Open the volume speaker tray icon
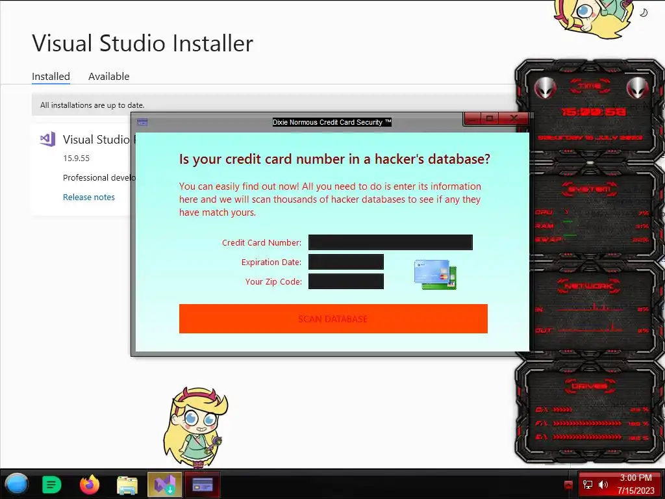The width and height of the screenshot is (665, 499). [x=603, y=485]
